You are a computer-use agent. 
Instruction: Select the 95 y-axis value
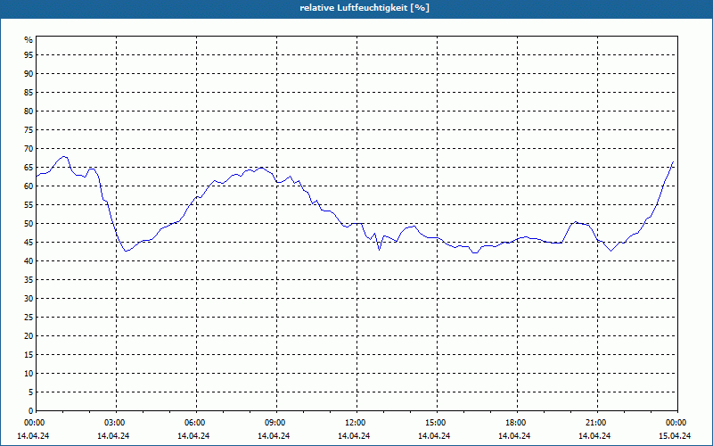pos(29,55)
